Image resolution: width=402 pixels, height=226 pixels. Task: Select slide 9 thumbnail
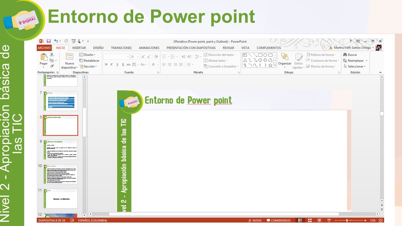[x=61, y=150]
